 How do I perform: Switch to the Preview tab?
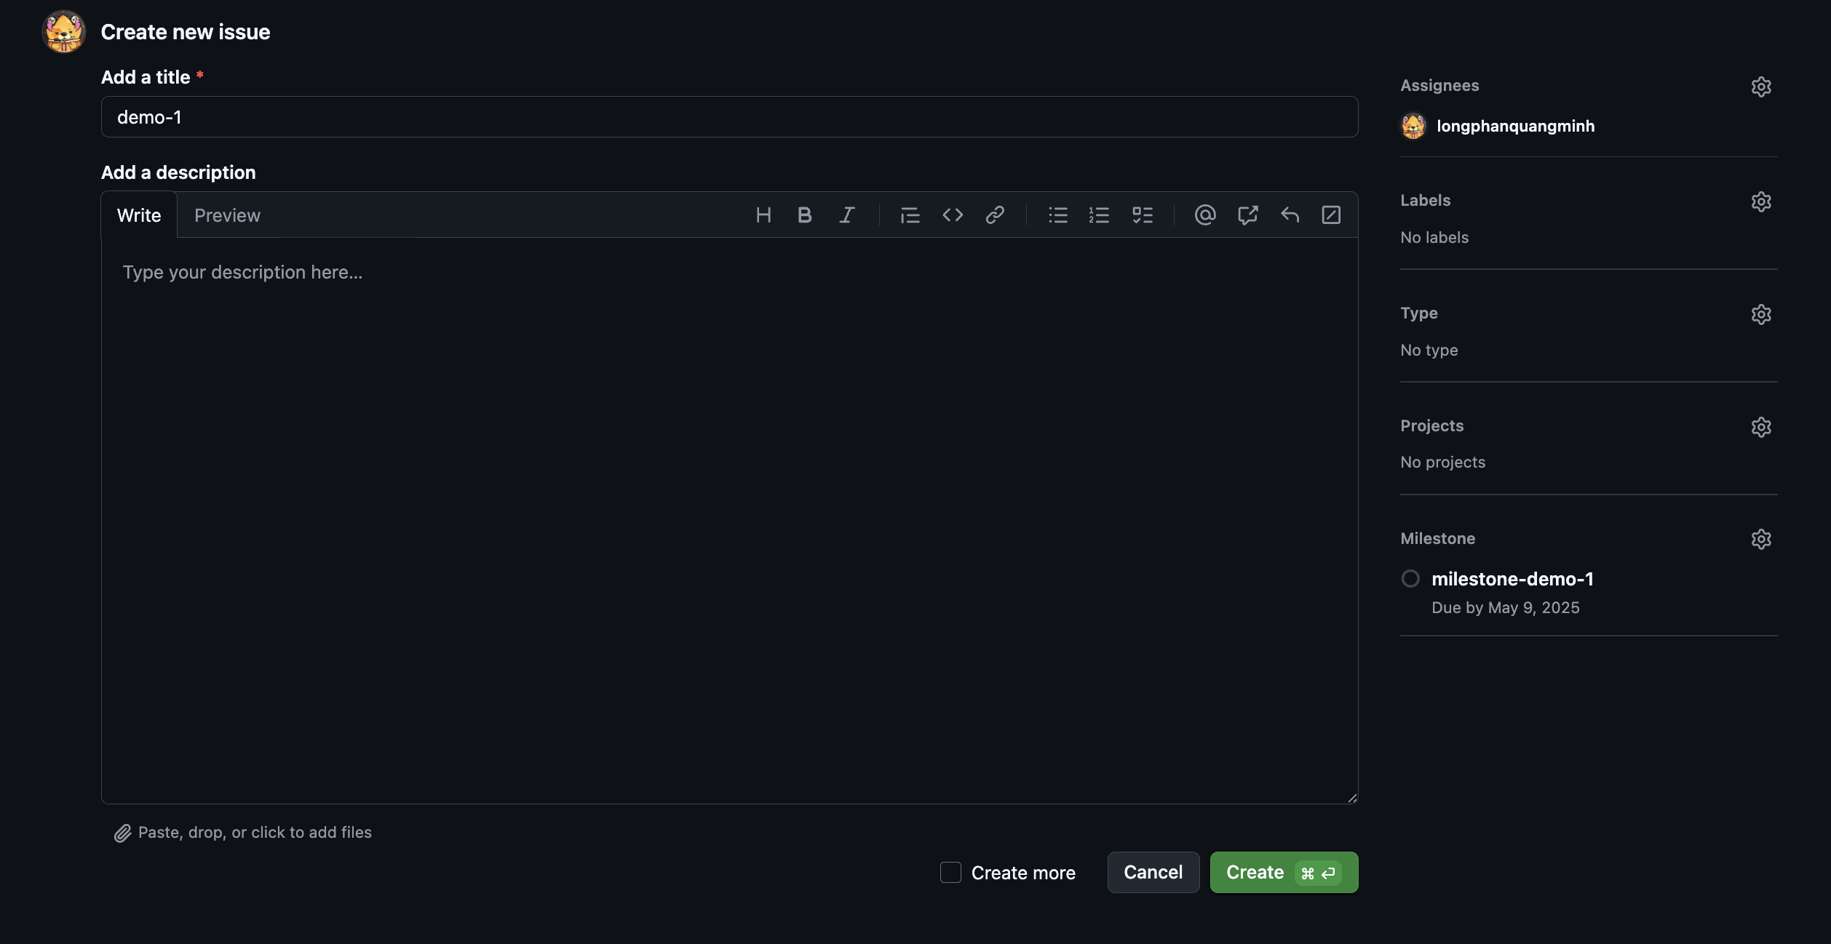pos(227,215)
